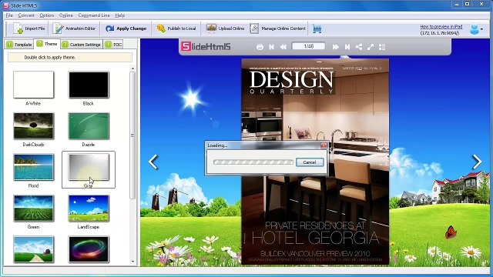Screen dimensions: 493x277
Task: Select the Dazzle theme thumbnail
Action: point(89,126)
